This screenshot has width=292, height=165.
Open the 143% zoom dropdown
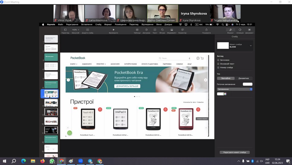[x=75, y=30]
